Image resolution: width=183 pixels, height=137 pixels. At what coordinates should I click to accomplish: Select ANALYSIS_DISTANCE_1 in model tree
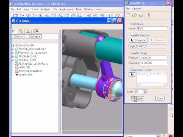point(34,64)
